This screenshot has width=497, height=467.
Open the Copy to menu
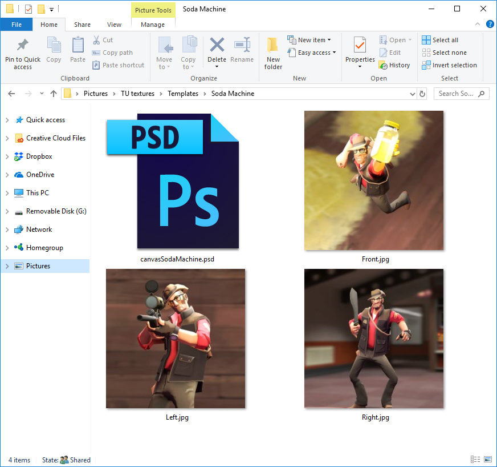(188, 53)
